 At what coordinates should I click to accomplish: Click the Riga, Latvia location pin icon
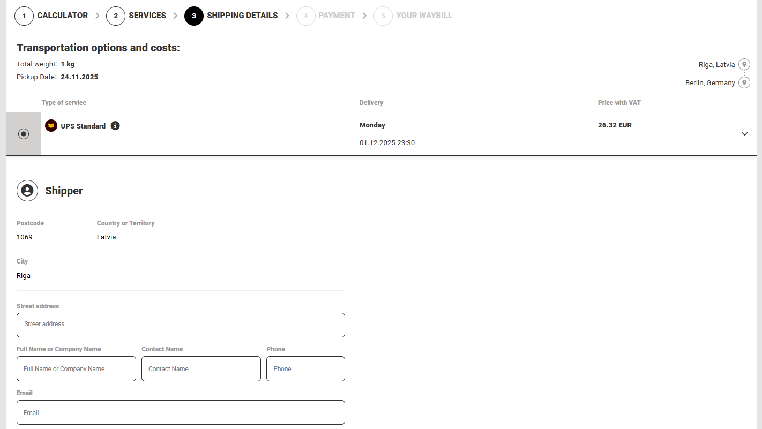[744, 64]
